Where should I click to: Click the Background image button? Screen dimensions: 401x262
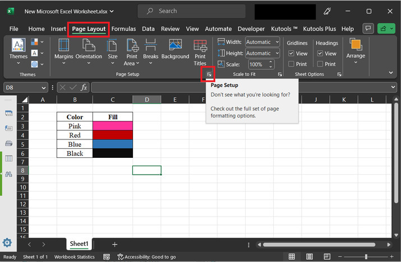[x=175, y=49]
